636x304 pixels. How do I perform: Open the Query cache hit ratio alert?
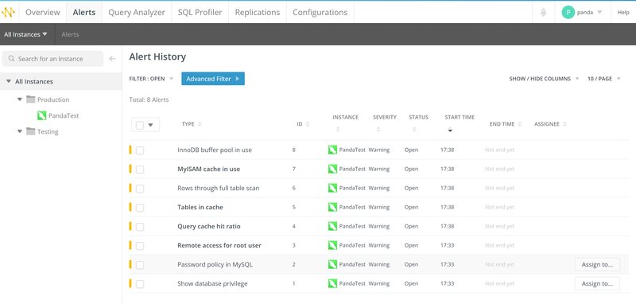[209, 226]
